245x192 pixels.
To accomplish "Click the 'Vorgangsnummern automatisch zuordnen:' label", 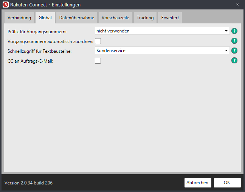I will point(50,41).
